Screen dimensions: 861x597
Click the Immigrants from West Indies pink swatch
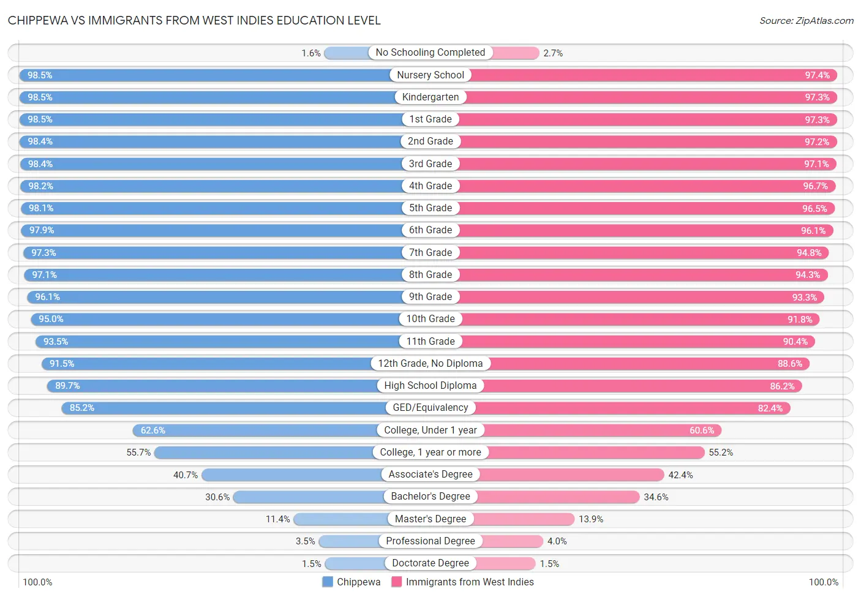[x=397, y=582]
